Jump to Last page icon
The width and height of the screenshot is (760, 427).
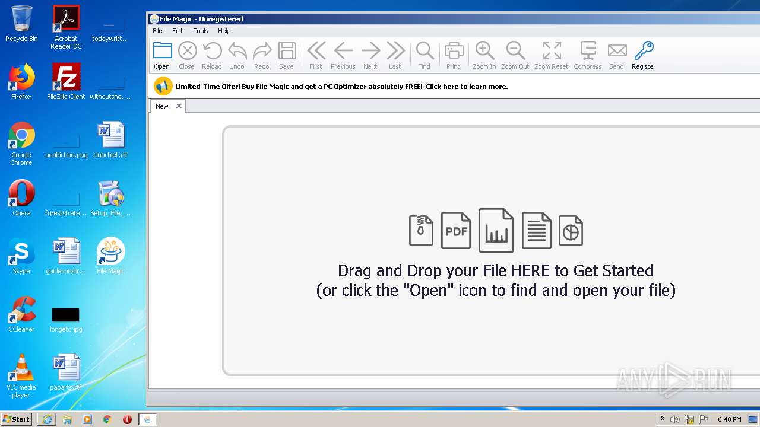pos(395,51)
